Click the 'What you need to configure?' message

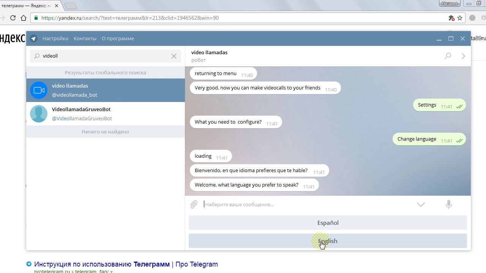tap(236, 122)
